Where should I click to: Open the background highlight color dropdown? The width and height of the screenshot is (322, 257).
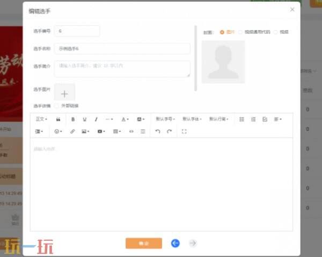141,119
